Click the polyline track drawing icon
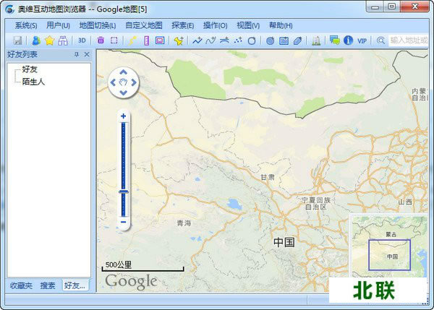Screen dimensions: 434x310 pos(197,40)
